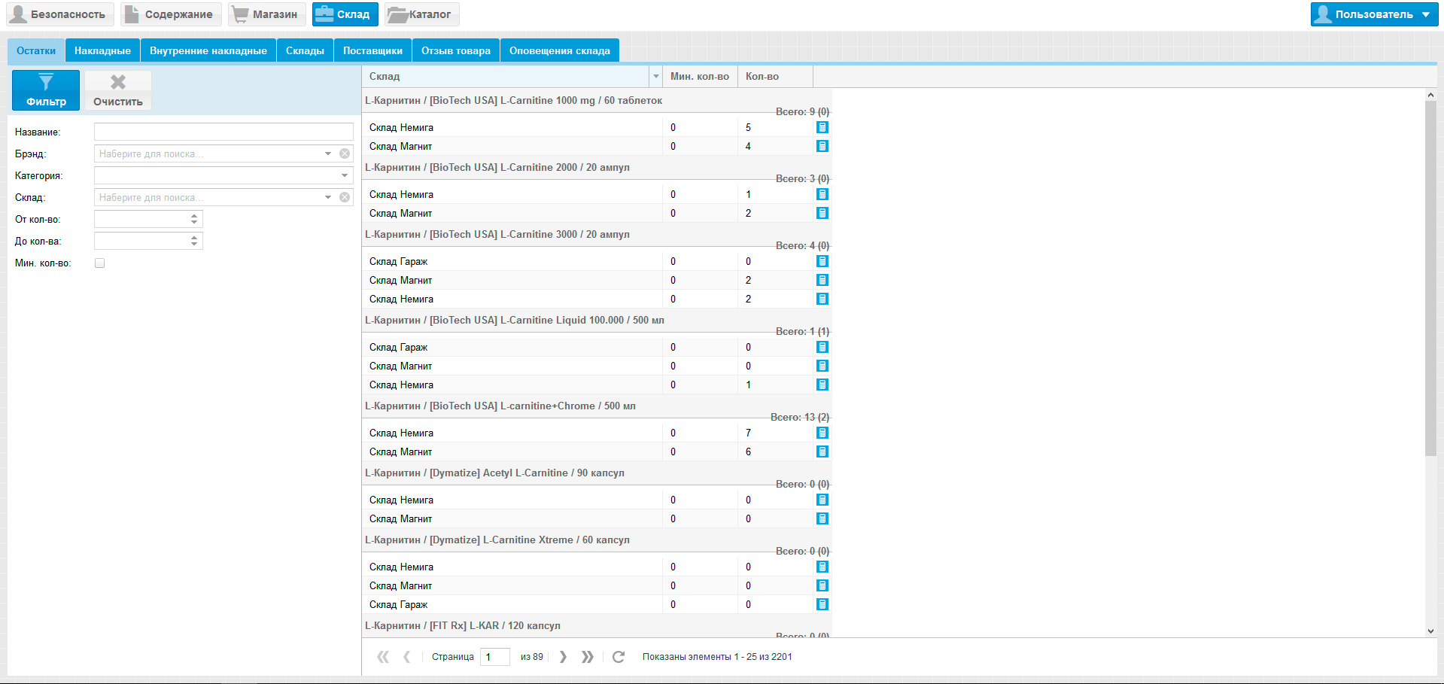The width and height of the screenshot is (1444, 684).
Task: Open the Пользователь user menu
Action: click(1374, 14)
